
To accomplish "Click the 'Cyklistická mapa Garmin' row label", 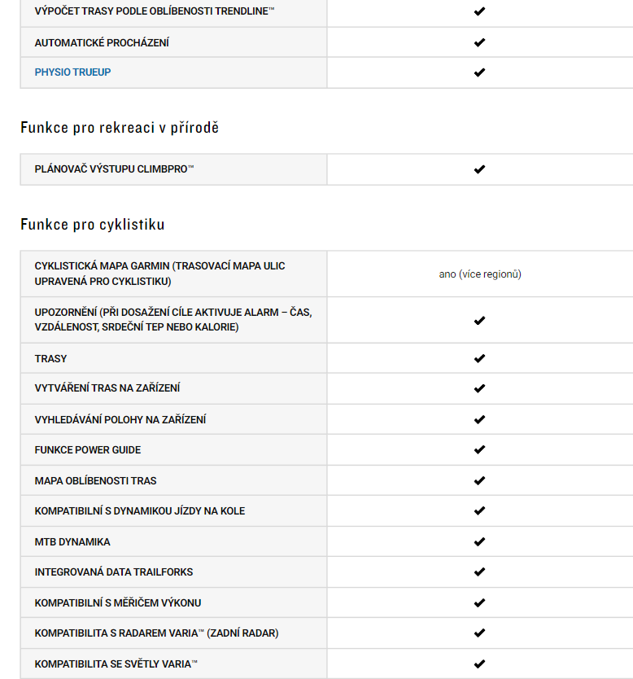I will (x=159, y=274).
